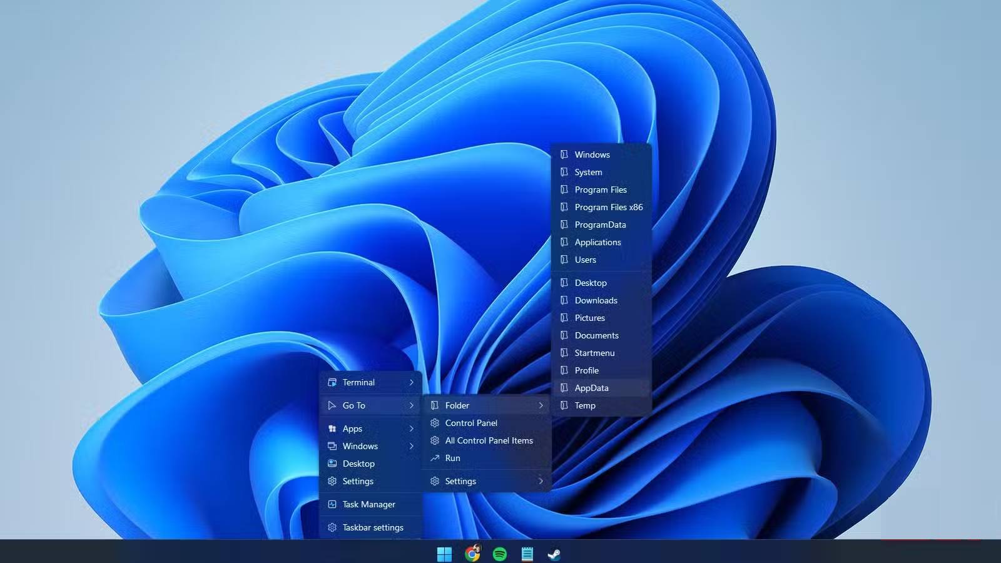Open Control Panel from the submenu
Screen dimensions: 1001x563
tap(472, 423)
